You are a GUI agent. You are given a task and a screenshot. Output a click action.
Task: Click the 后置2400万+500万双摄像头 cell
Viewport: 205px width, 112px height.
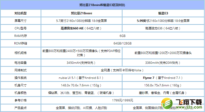[x=82, y=53]
